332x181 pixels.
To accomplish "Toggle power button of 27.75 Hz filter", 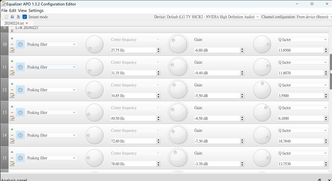I will 20,44.
